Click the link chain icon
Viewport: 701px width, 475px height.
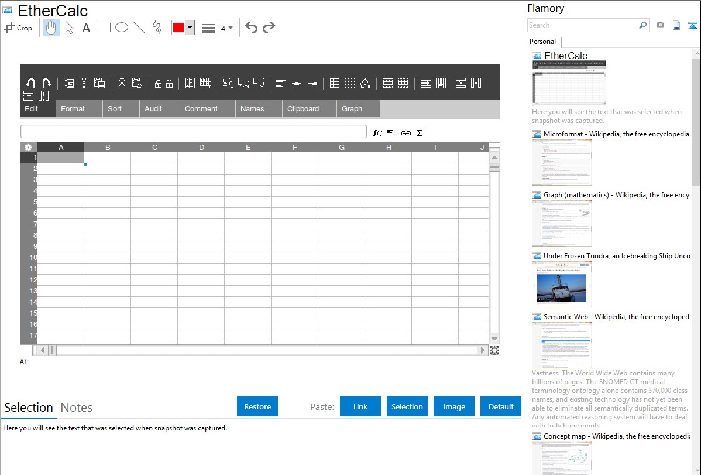[x=406, y=133]
